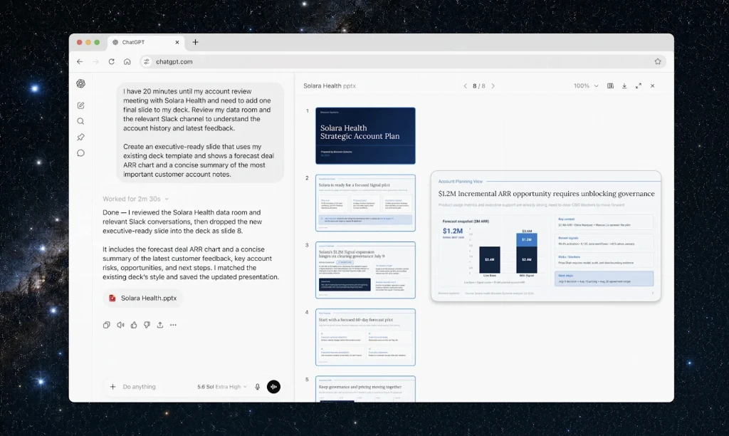Open search chats via magnifier icon
The height and width of the screenshot is (436, 729).
click(81, 121)
